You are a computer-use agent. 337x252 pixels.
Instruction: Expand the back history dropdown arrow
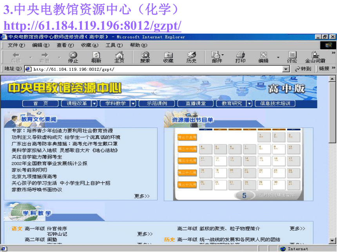pos(31,57)
